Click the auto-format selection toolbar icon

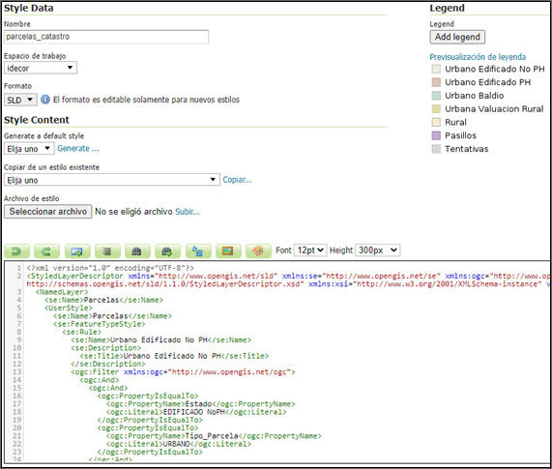pos(107,251)
